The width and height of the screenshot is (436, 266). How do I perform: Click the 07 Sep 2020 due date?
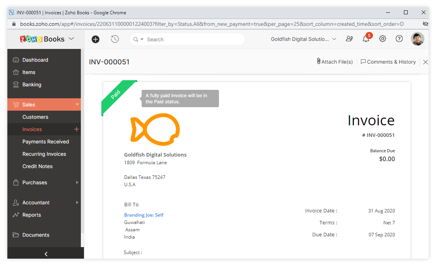tap(381, 235)
